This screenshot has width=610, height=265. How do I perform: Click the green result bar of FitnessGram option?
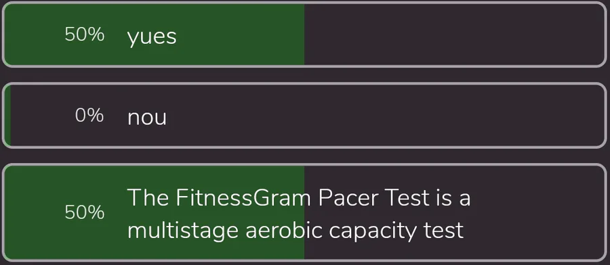pos(154,213)
